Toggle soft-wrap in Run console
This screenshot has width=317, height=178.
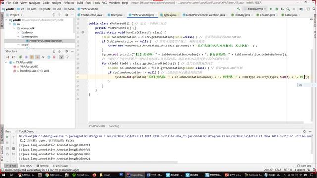13,148
